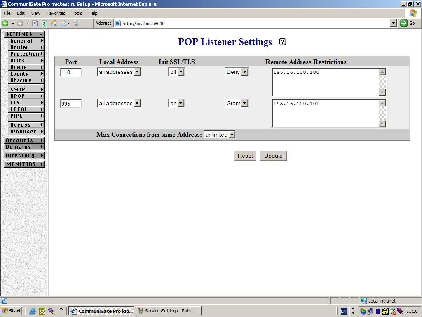Screen dimensions: 422x317
Task: Switch to ServicesSettings - Paint taskbar button
Action: pos(169,311)
